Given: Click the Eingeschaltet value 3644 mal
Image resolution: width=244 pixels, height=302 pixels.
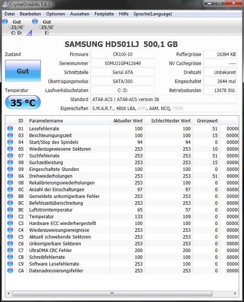Looking at the screenshot, I should pos(220,81).
